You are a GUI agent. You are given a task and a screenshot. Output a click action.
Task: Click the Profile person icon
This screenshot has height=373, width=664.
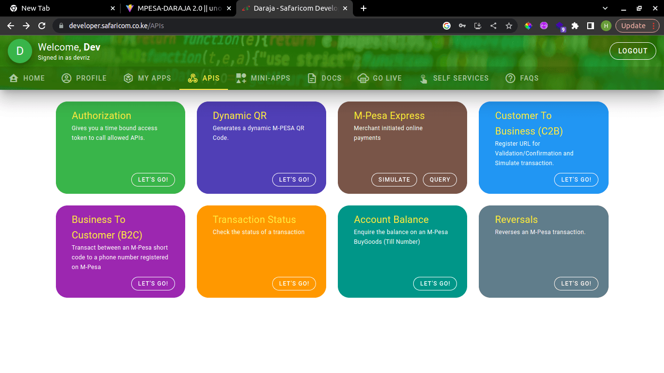coord(67,78)
